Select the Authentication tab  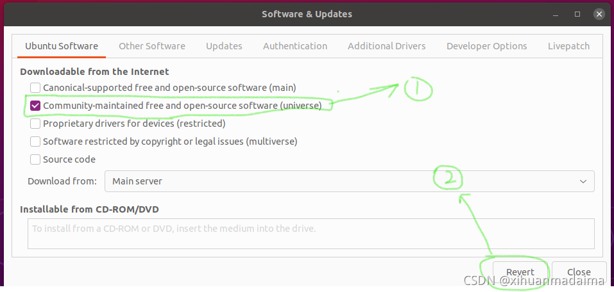[x=295, y=46]
